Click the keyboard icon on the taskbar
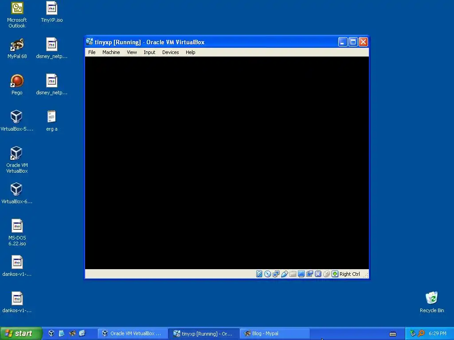This screenshot has width=454, height=340. pyautogui.click(x=393, y=334)
